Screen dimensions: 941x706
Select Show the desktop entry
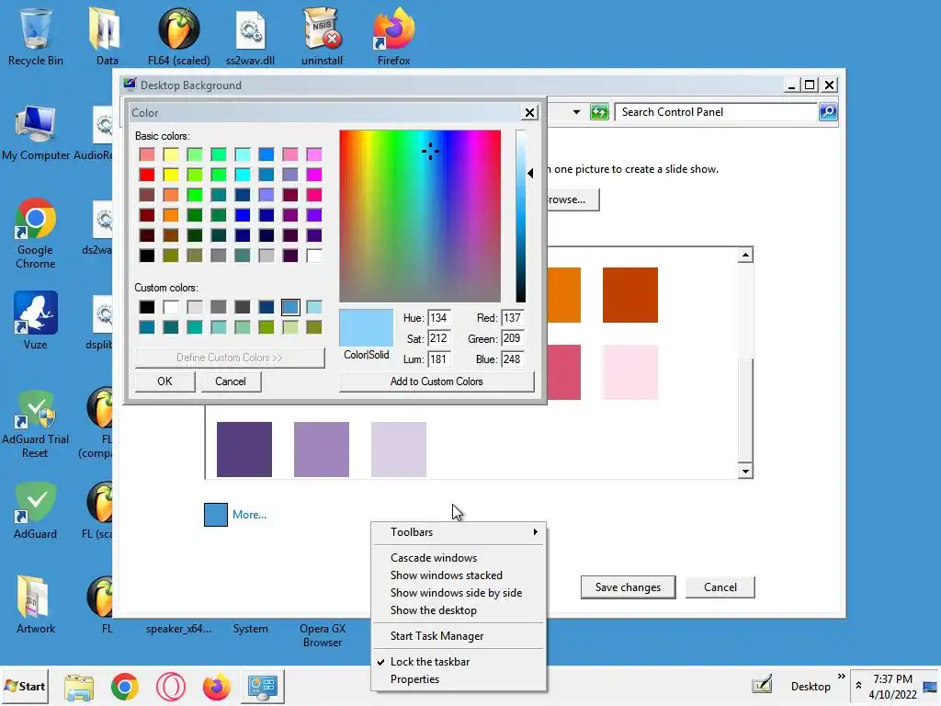pos(459,610)
